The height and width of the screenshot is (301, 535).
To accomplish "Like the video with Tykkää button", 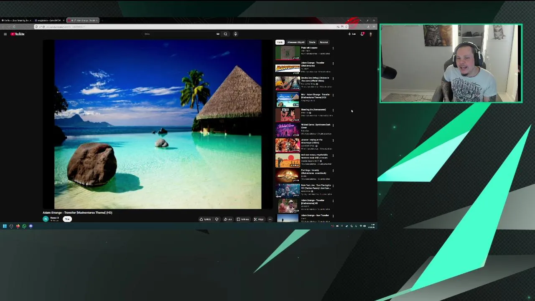I will (205, 219).
